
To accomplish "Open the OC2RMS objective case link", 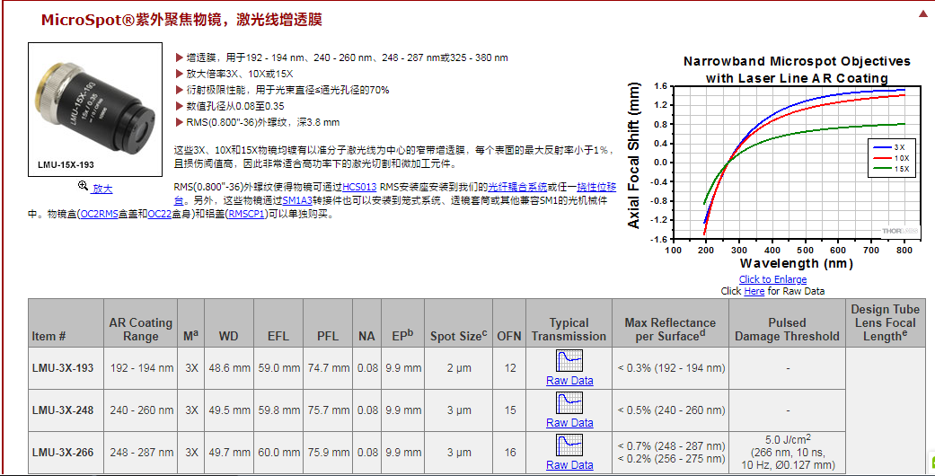I will click(99, 215).
